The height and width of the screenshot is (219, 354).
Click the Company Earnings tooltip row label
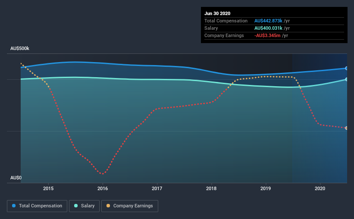click(x=224, y=35)
